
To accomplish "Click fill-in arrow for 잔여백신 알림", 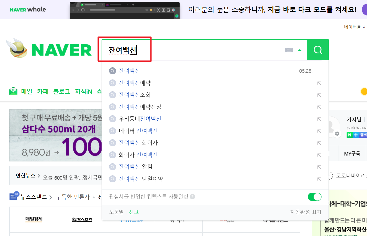I will pos(319,167).
